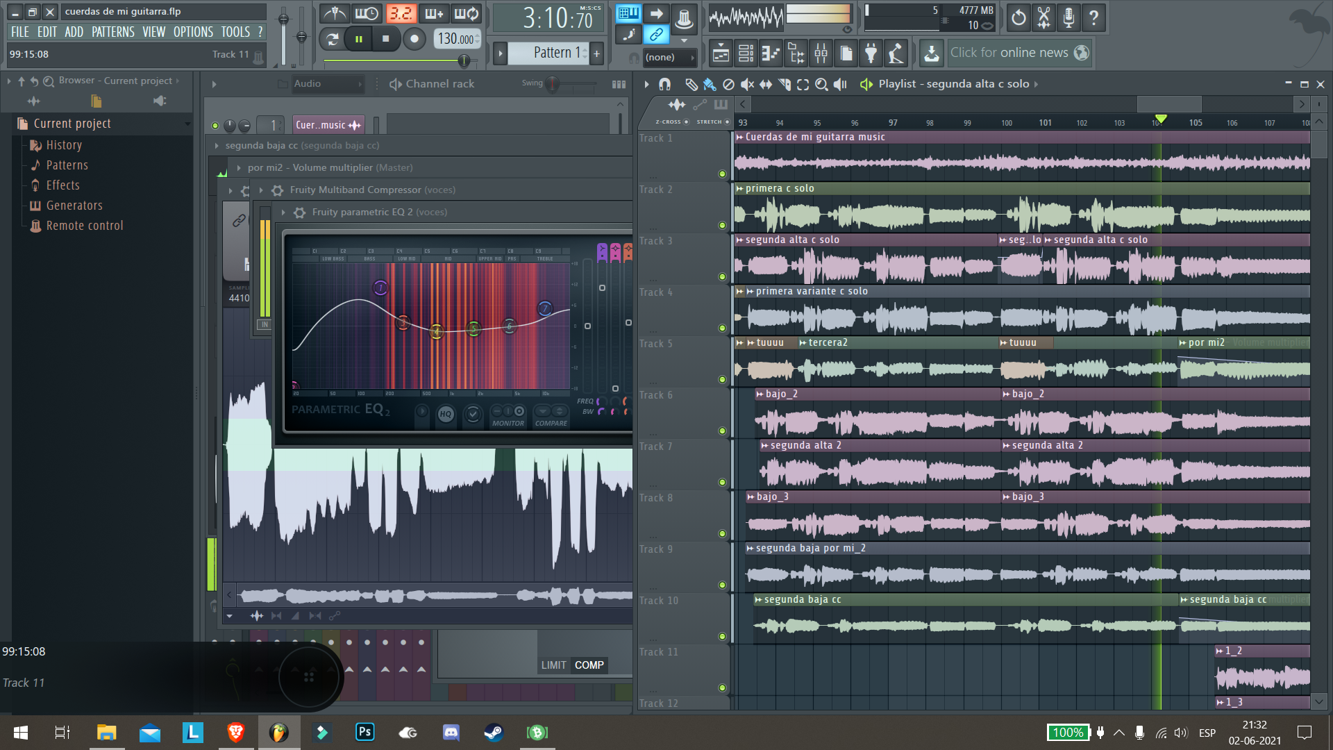This screenshot has height=750, width=1333.
Task: Stop playback with the stop button
Action: [386, 39]
